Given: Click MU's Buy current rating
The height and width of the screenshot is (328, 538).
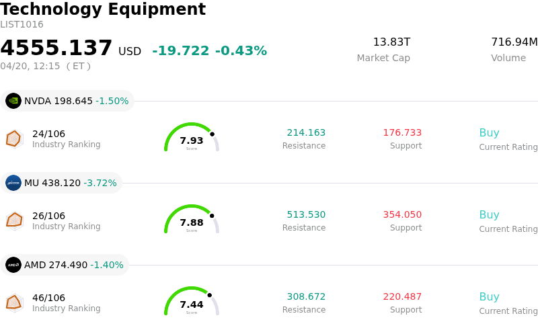Looking at the screenshot, I should coord(489,215).
